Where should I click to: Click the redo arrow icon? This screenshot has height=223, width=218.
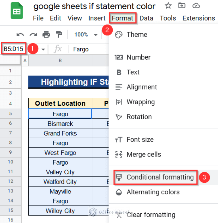33,35
